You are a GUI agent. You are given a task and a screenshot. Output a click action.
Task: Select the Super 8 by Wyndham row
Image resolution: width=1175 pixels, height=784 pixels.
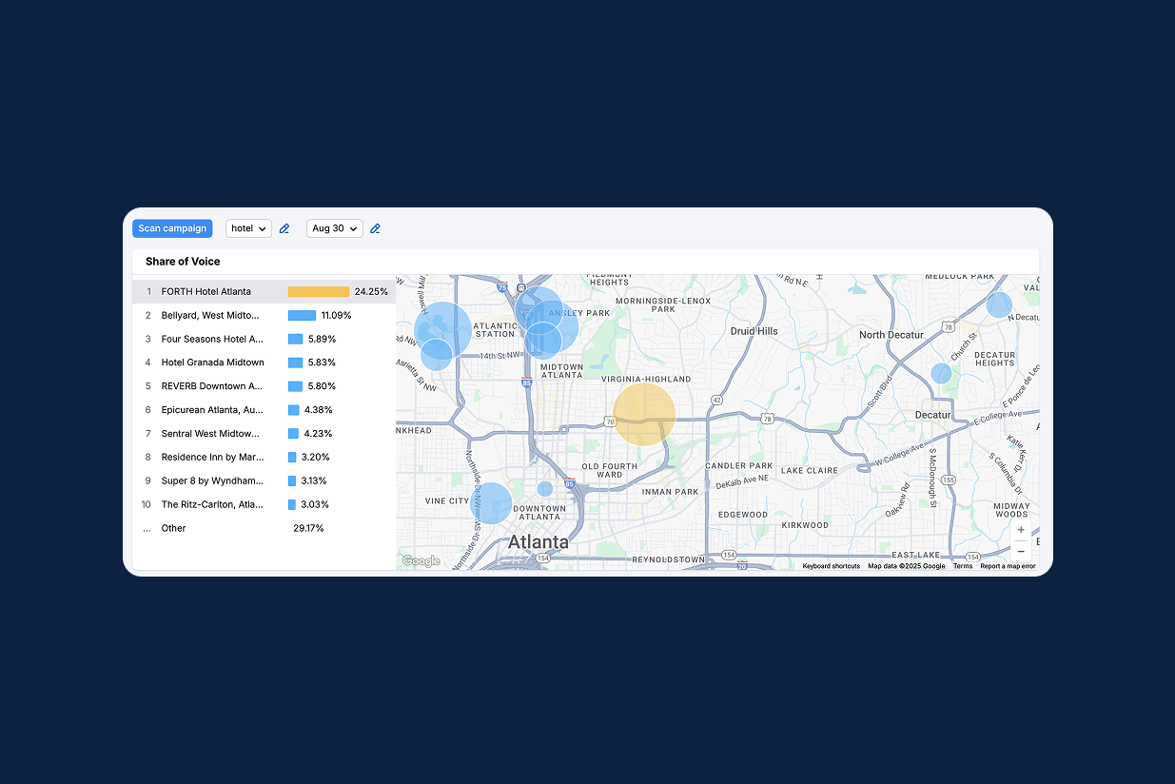point(264,480)
